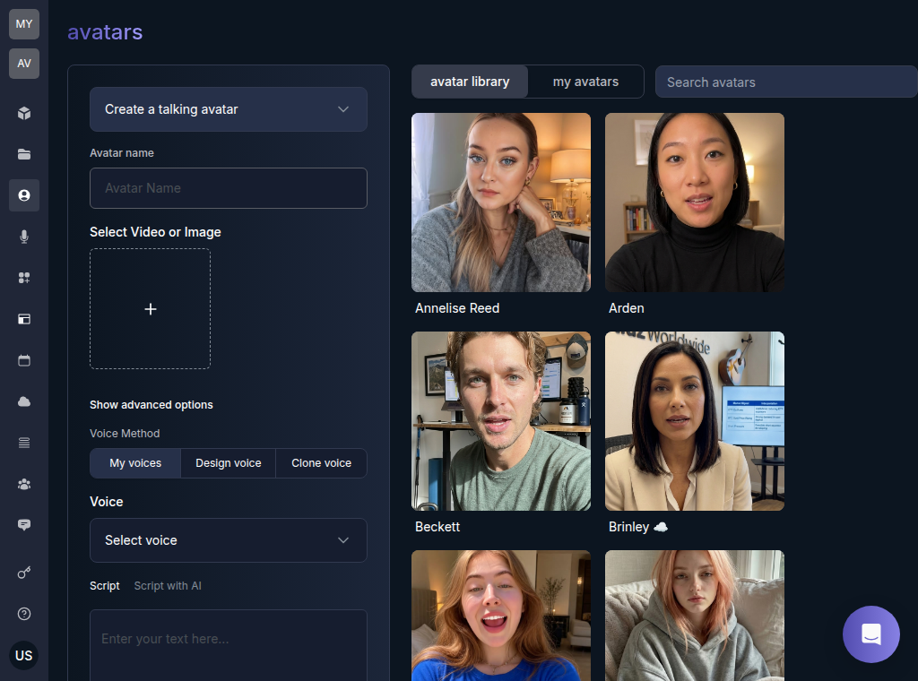Switch voice method to Design voice
Viewport: 918px width, 681px height.
click(x=229, y=463)
